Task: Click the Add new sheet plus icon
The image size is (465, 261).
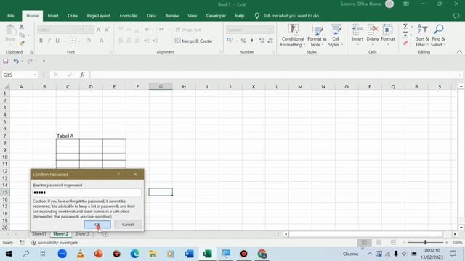Action: (105, 234)
